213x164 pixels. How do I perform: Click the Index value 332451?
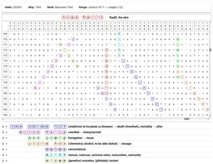(17, 7)
